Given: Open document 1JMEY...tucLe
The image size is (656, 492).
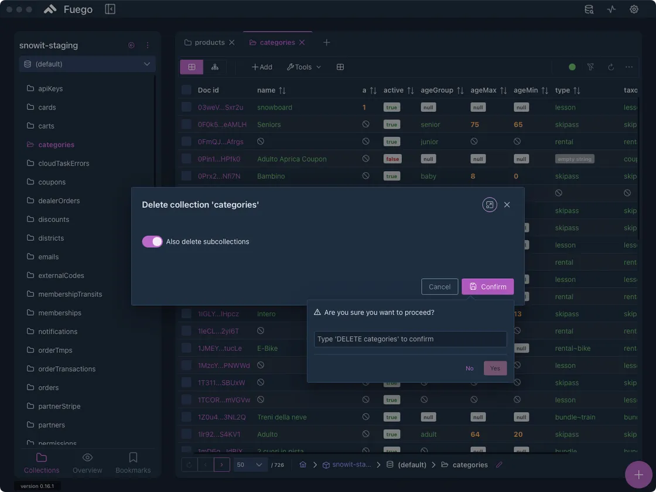Looking at the screenshot, I should coord(220,348).
